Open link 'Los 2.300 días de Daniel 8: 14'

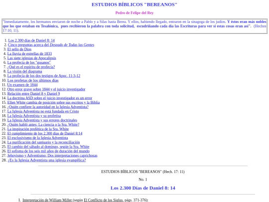[x=31, y=40]
